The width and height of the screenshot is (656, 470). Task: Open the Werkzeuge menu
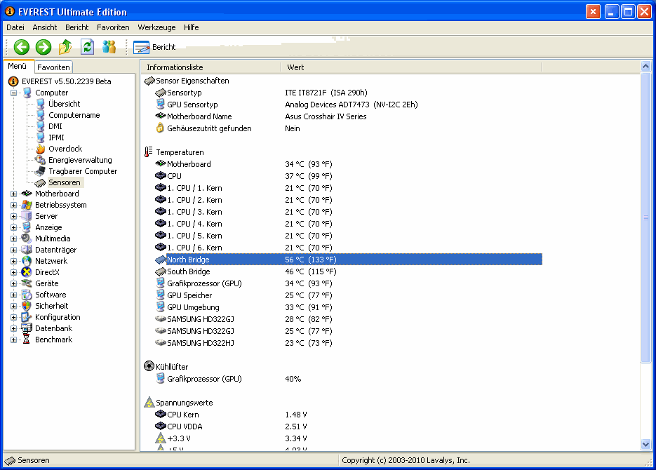click(156, 27)
